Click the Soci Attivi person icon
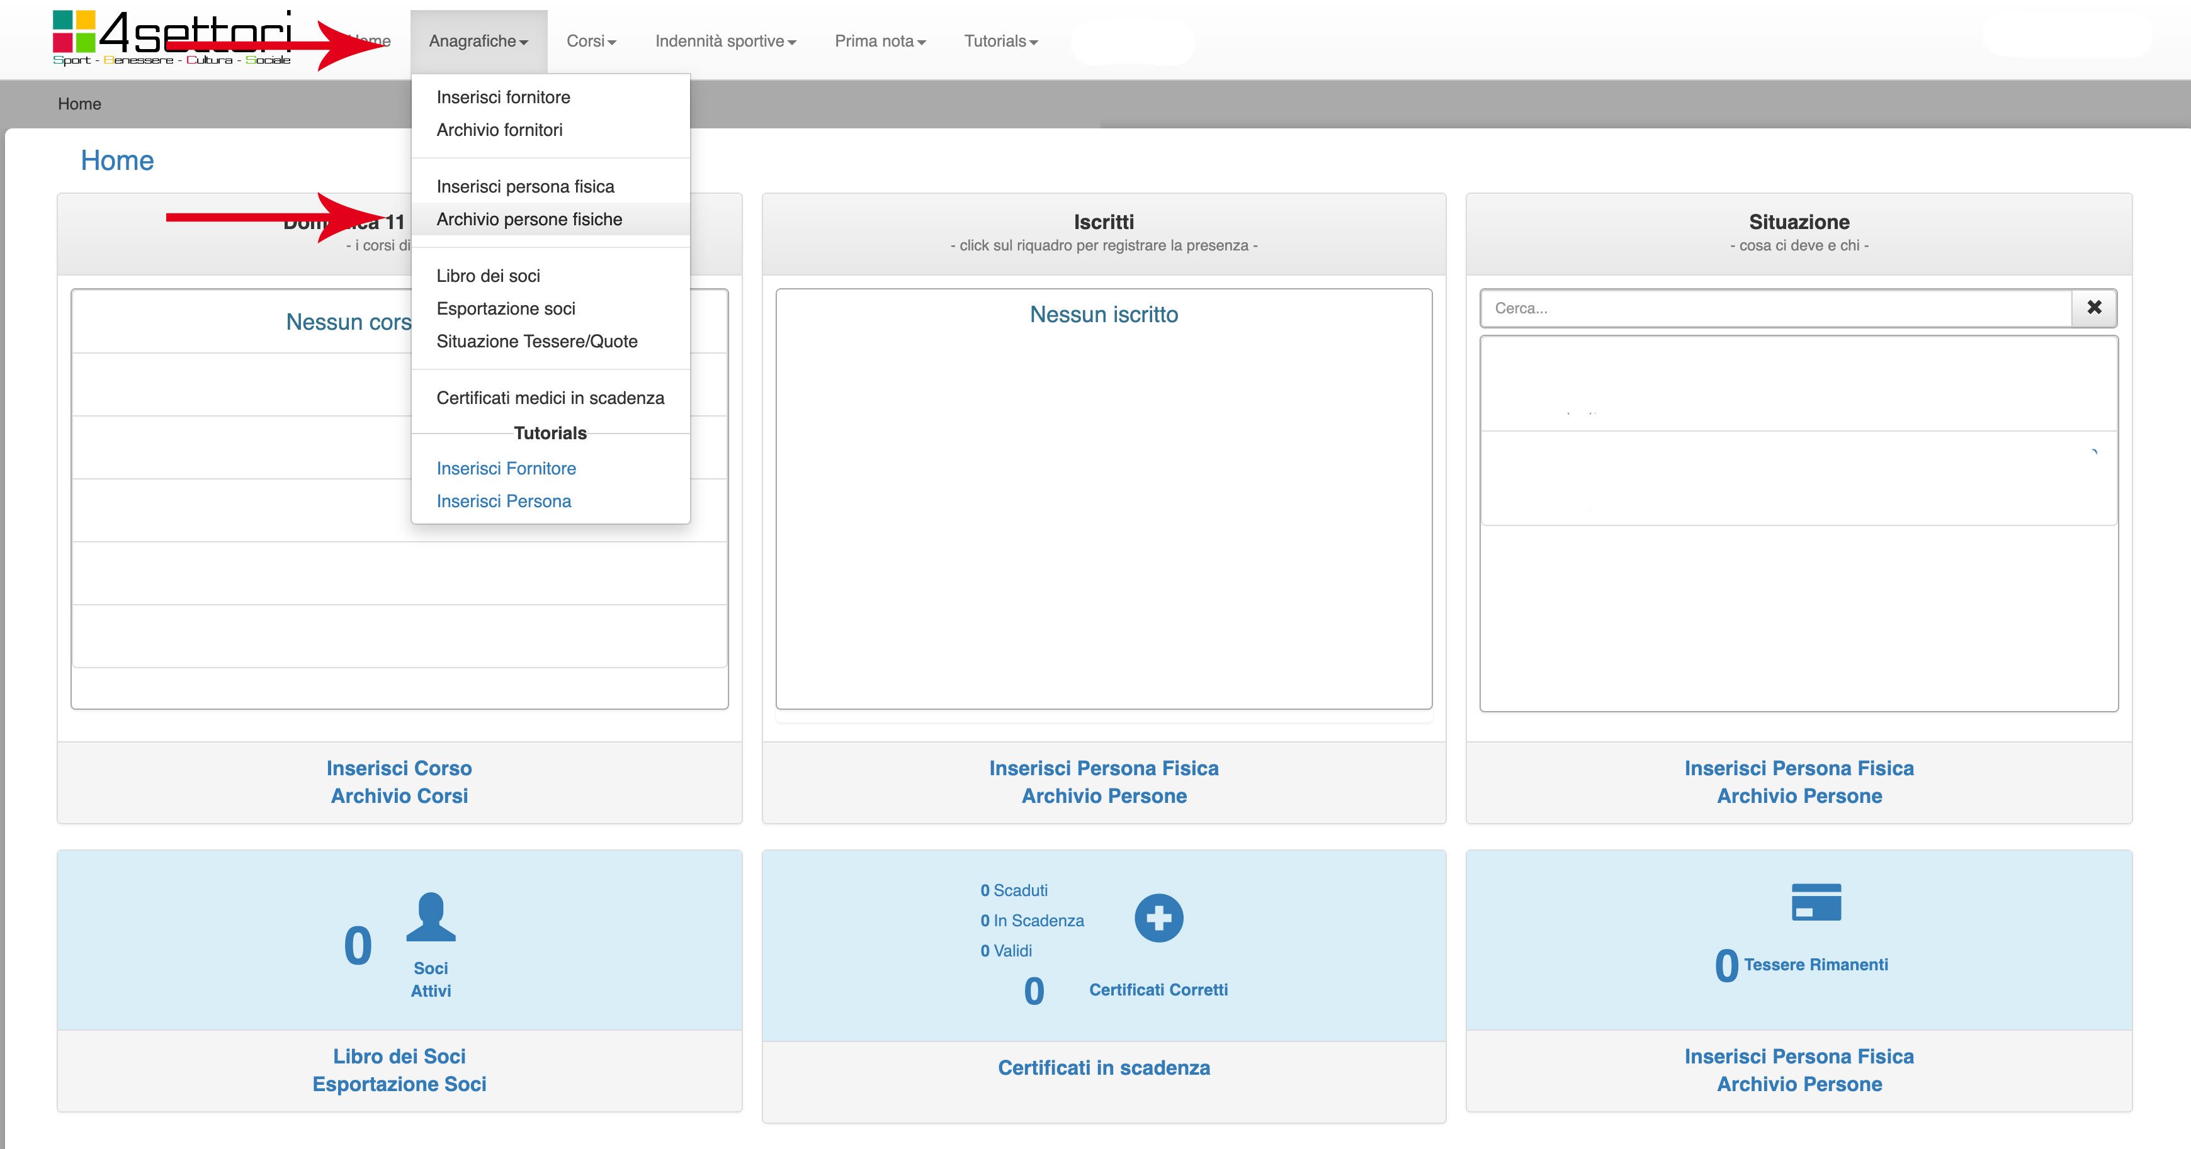Image resolution: width=2191 pixels, height=1149 pixels. tap(431, 917)
